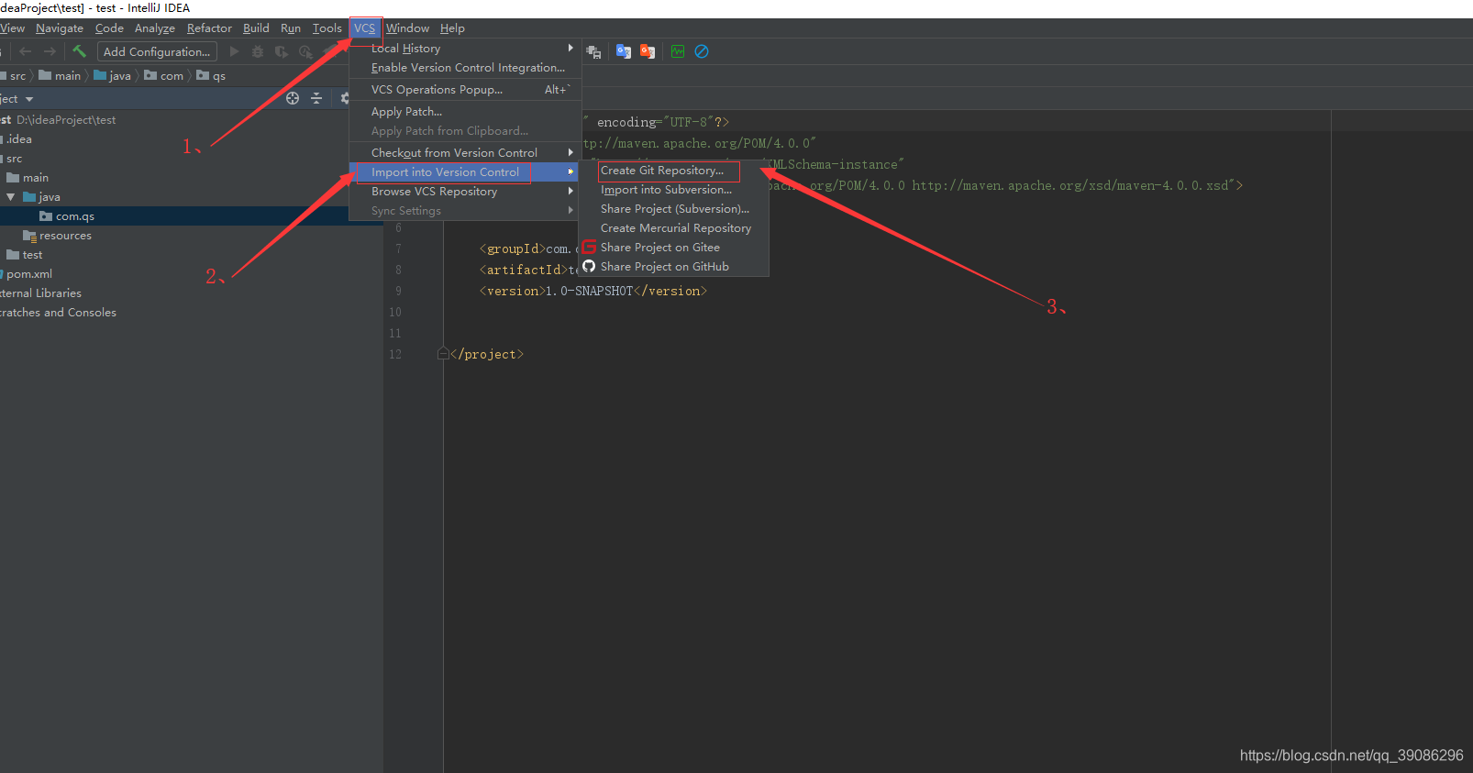Viewport: 1473px width, 773px height.
Task: Select Scratches and Consoles node
Action: [x=58, y=313]
